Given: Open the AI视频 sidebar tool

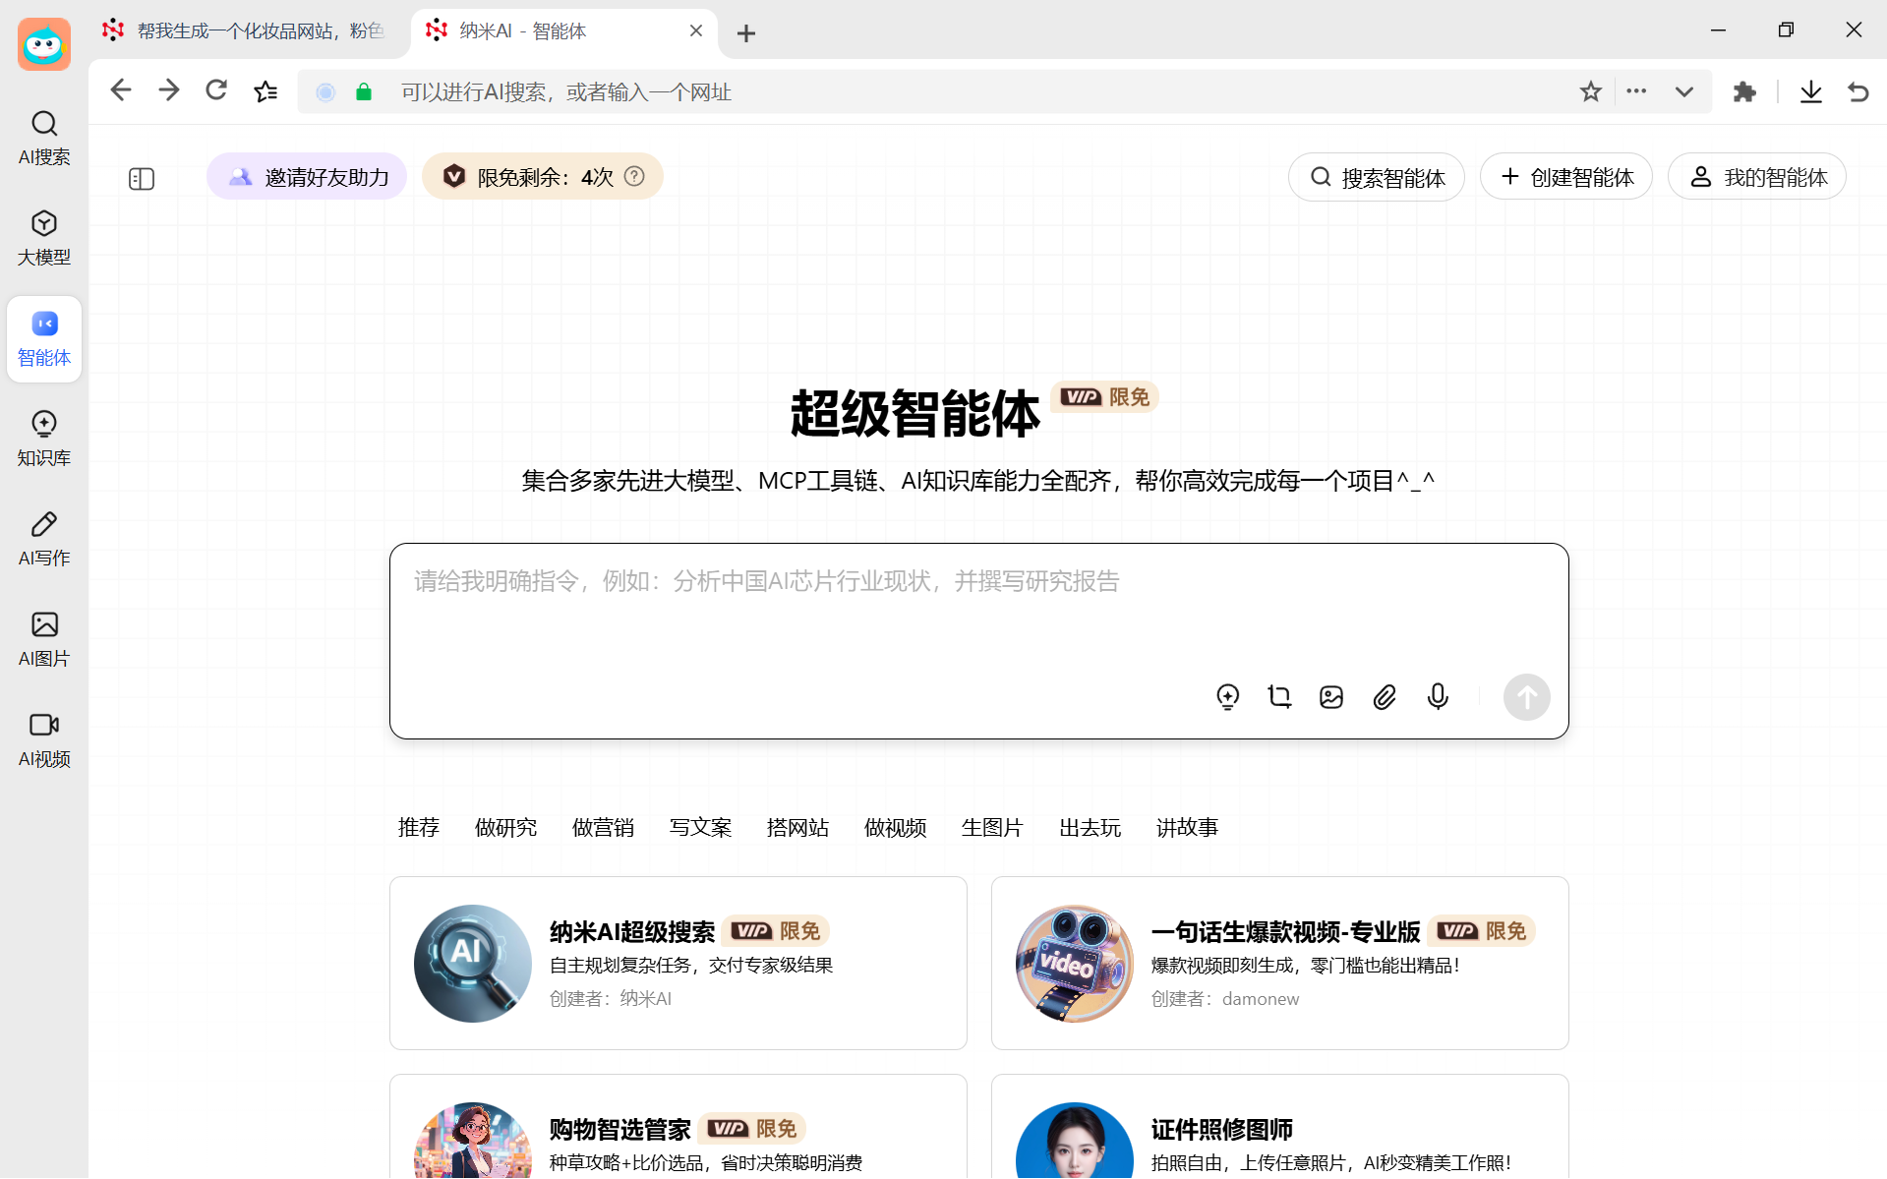Looking at the screenshot, I should click(x=44, y=739).
